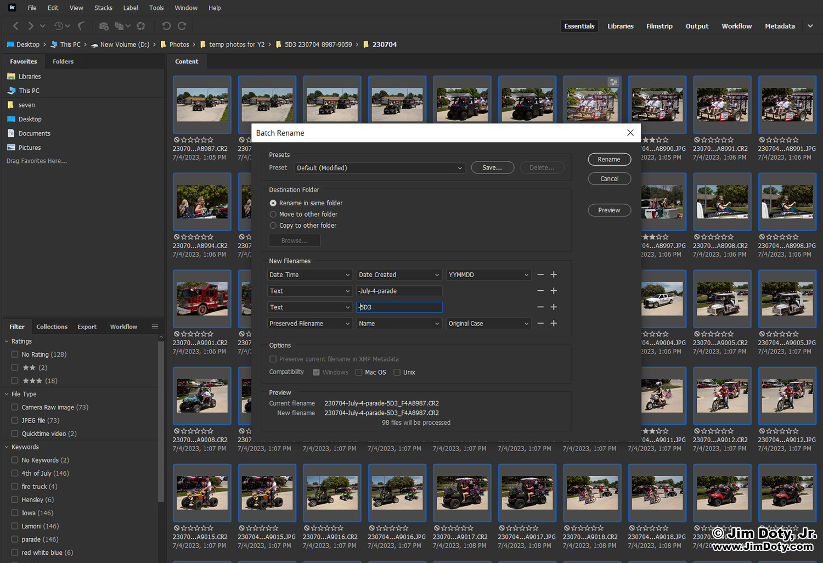Collapse the Ratings filter section
Viewport: 823px width, 563px height.
7,341
